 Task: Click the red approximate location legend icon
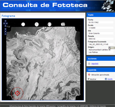point(89,75)
